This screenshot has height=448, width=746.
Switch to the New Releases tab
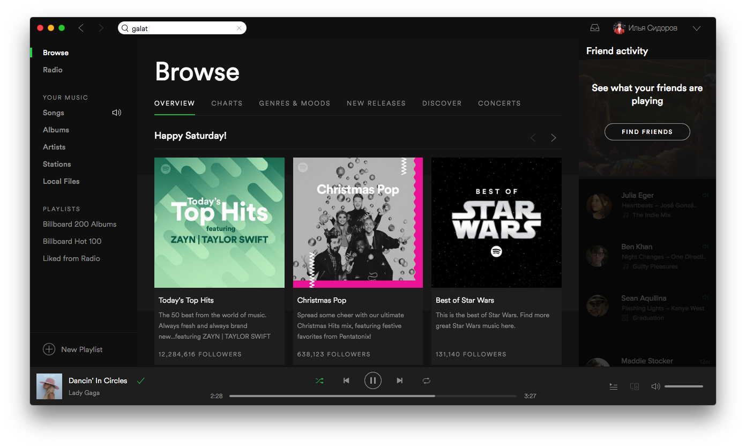(x=376, y=103)
